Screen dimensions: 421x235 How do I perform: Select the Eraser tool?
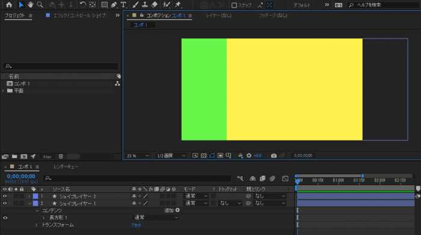coord(155,5)
